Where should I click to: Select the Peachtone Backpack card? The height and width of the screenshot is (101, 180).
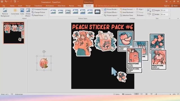pos(134,58)
